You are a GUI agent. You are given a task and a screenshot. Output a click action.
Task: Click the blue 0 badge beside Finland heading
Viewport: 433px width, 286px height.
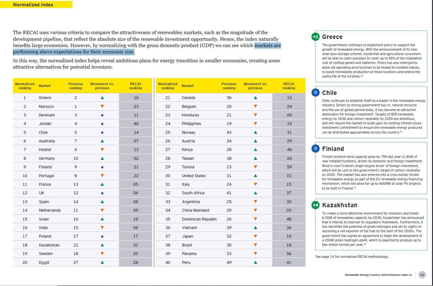[315, 149]
